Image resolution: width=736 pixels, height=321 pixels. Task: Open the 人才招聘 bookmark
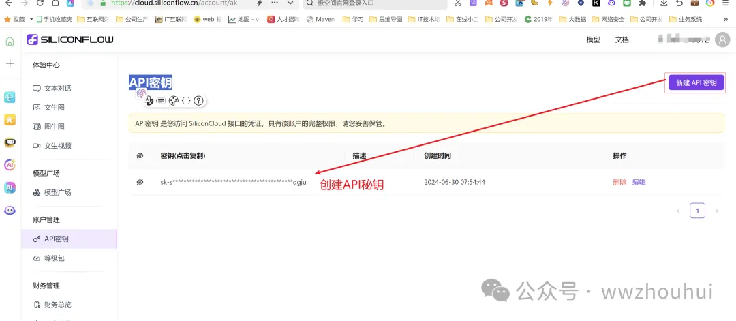pyautogui.click(x=284, y=20)
